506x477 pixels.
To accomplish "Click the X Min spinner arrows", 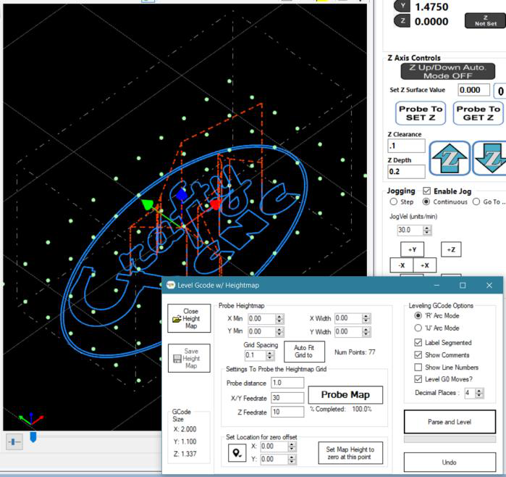I will (x=280, y=319).
